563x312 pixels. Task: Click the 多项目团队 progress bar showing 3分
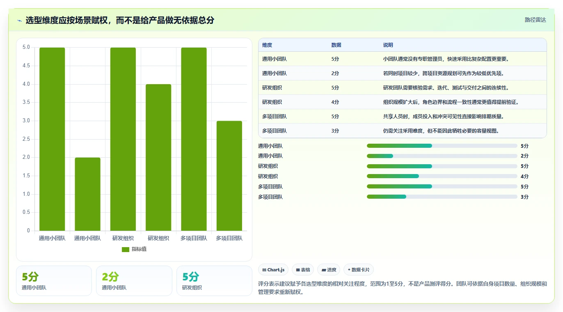click(x=442, y=197)
